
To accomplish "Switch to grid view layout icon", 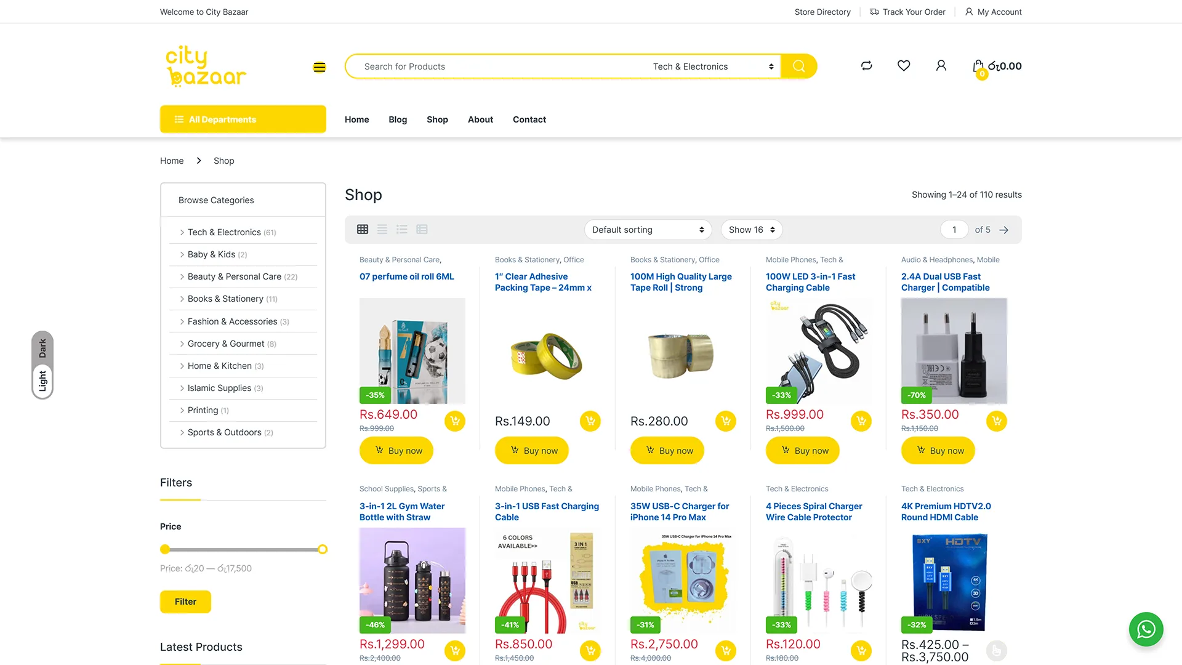I will (x=363, y=230).
